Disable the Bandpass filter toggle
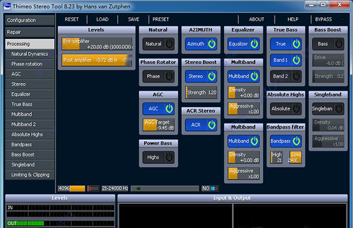This screenshot has height=228, width=353. [x=286, y=141]
